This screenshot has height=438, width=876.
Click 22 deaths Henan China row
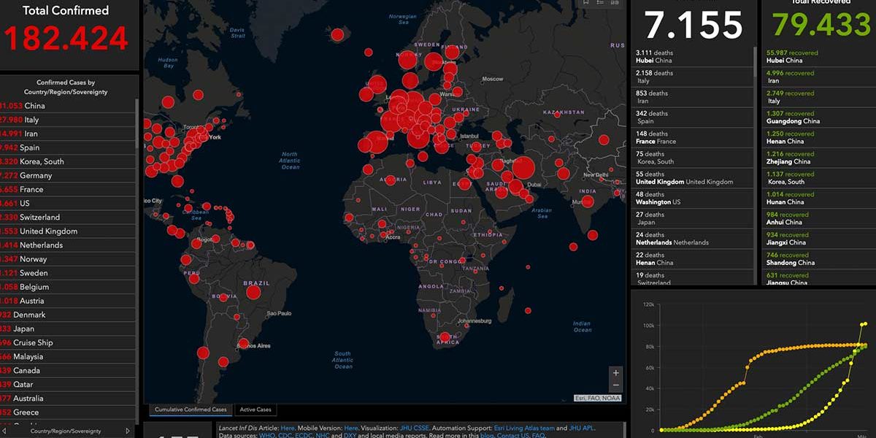pos(692,258)
